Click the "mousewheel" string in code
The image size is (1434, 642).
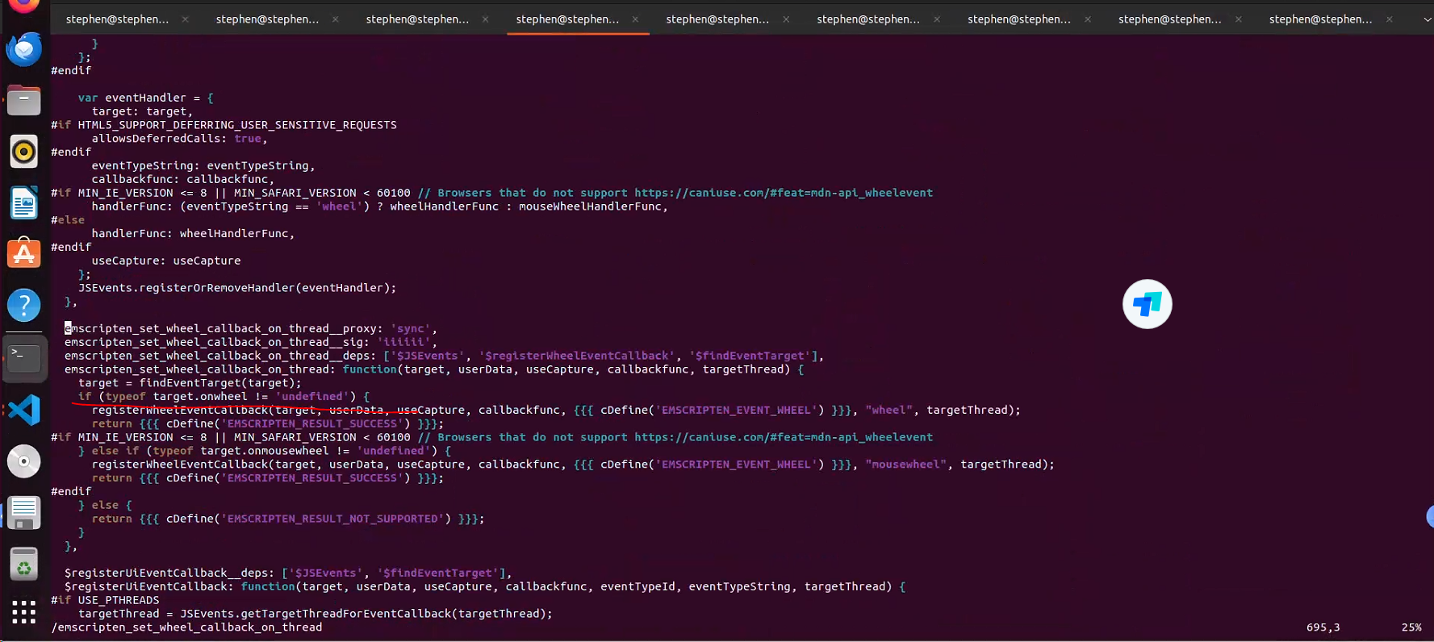[x=909, y=465]
